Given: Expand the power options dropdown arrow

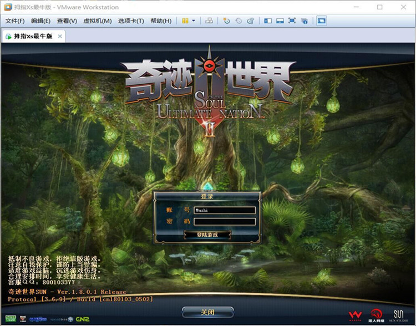Looking at the screenshot, I should [x=194, y=21].
